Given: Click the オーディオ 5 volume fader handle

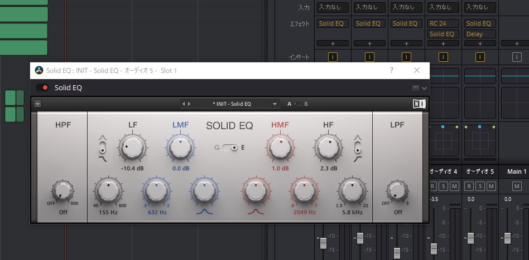Looking at the screenshot, I should [x=470, y=238].
